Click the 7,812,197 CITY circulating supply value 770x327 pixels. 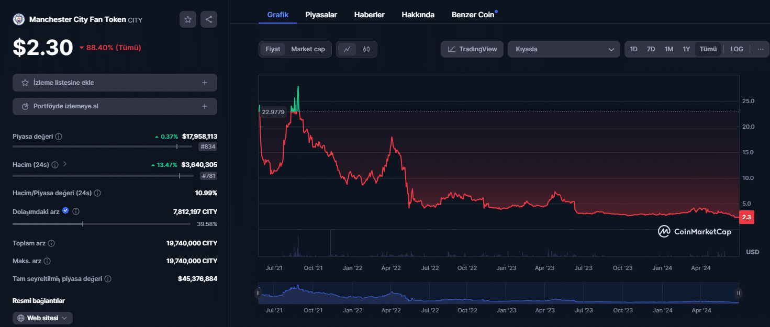point(195,212)
